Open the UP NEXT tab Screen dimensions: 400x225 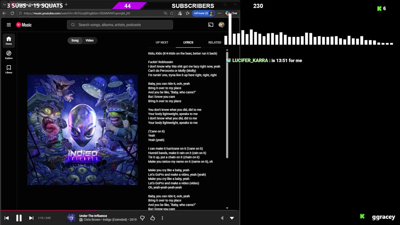click(162, 42)
